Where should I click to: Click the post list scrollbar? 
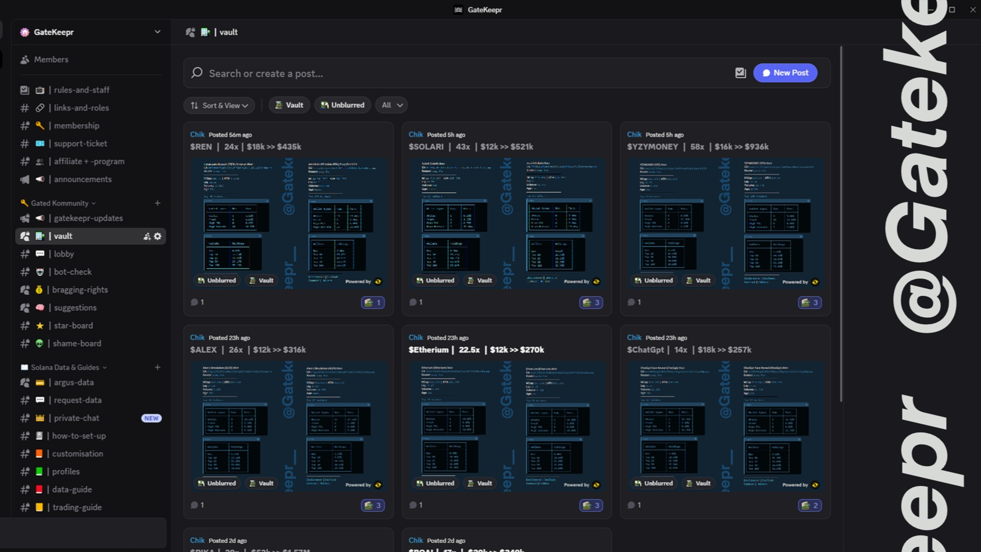(841, 224)
